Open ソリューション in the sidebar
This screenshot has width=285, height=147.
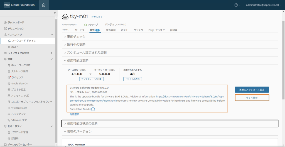tap(16, 28)
